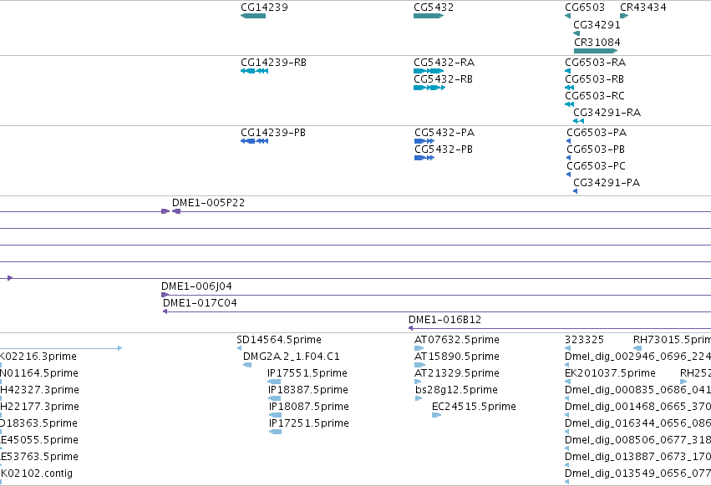Select the AT15890.5prime EST glyph
Viewport: 711px width, 486px height.
tap(420, 365)
